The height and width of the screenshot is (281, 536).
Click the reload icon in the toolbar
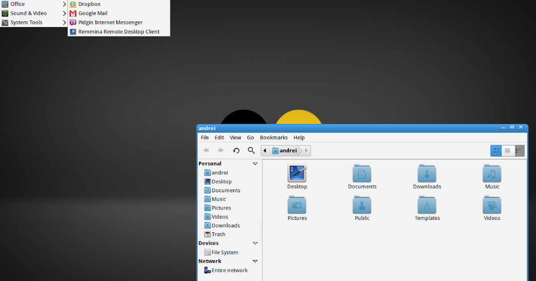236,150
